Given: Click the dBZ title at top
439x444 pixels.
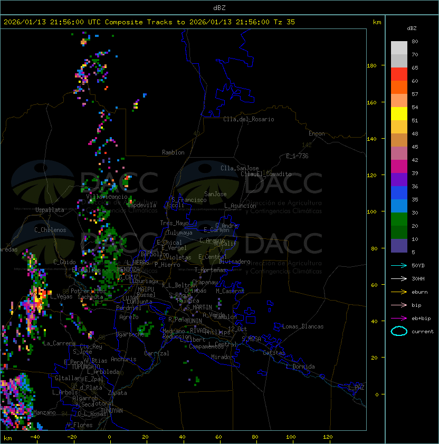Looking at the screenshot, I should tap(219, 8).
